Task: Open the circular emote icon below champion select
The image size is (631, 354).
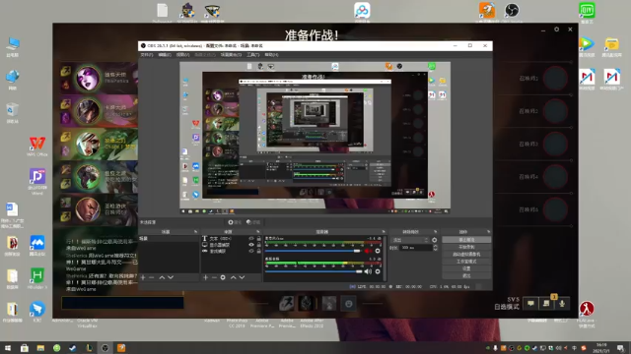Action: [348, 304]
